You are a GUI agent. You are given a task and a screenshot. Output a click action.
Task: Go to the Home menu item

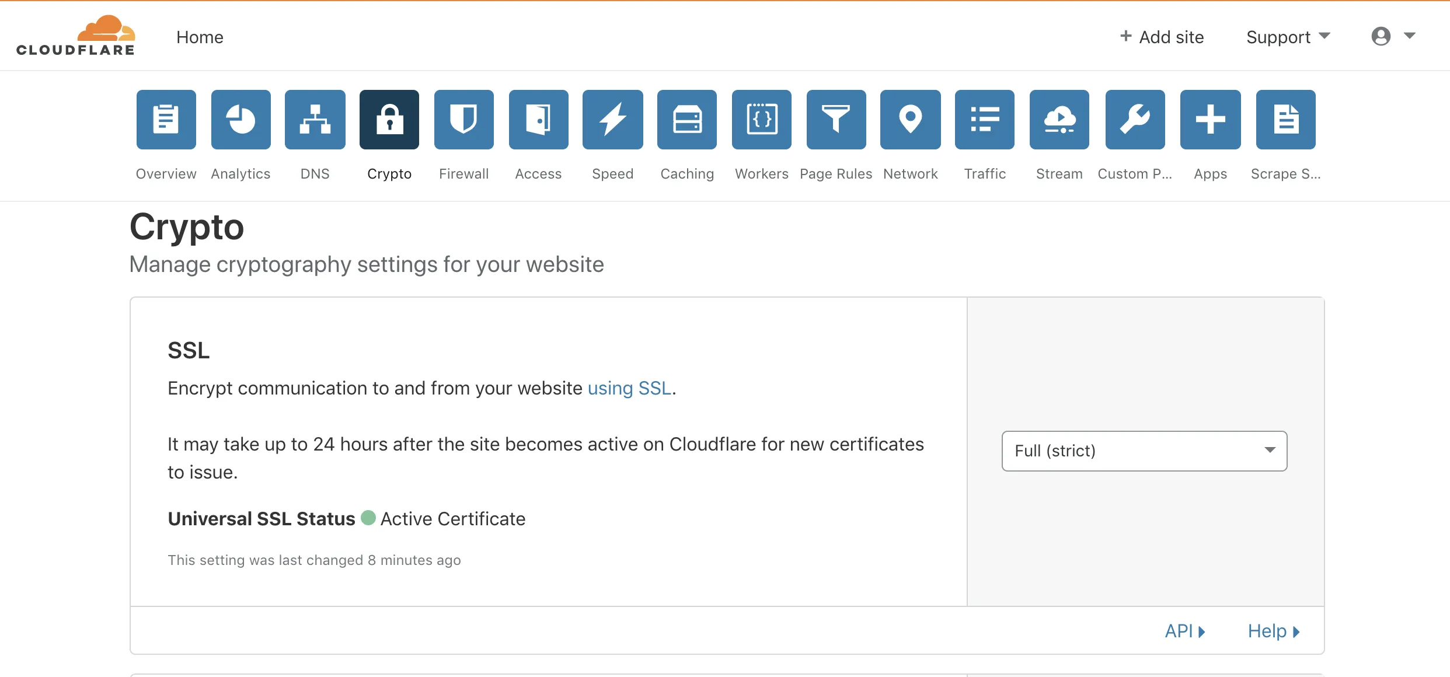200,37
